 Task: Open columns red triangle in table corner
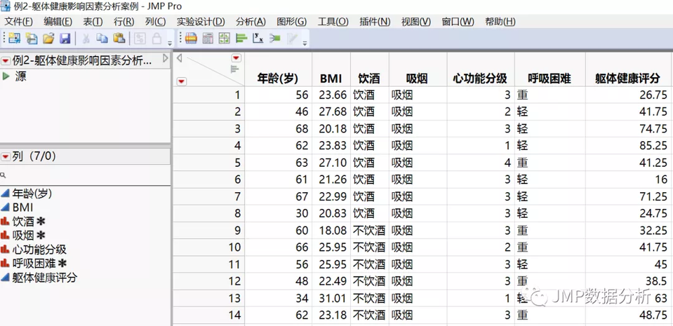236,58
